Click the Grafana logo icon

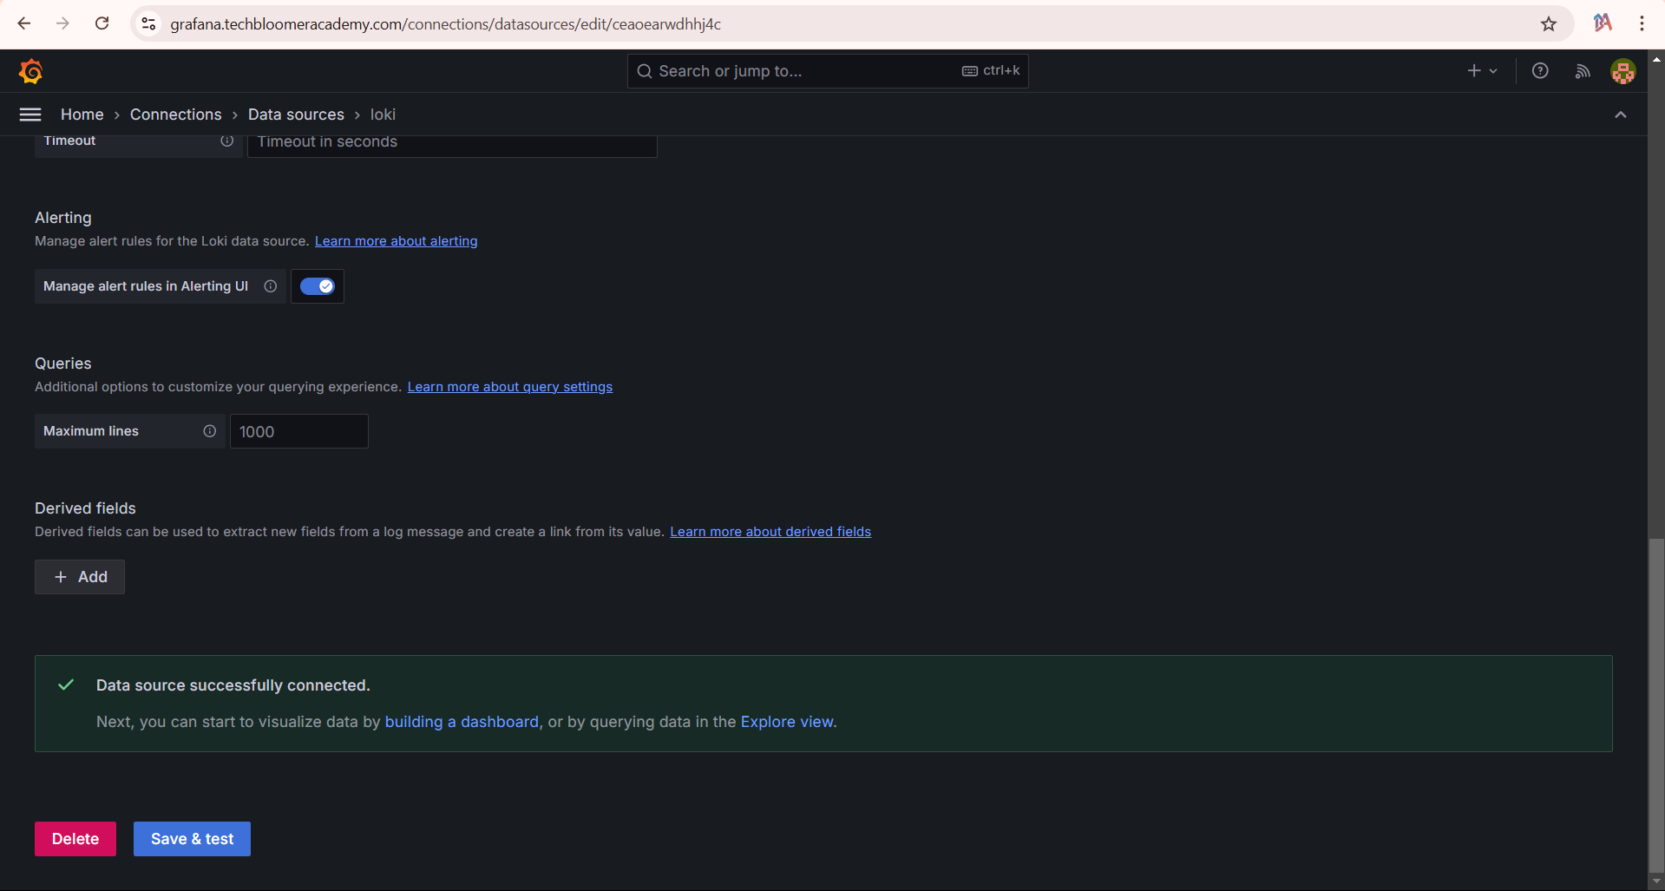click(x=30, y=71)
